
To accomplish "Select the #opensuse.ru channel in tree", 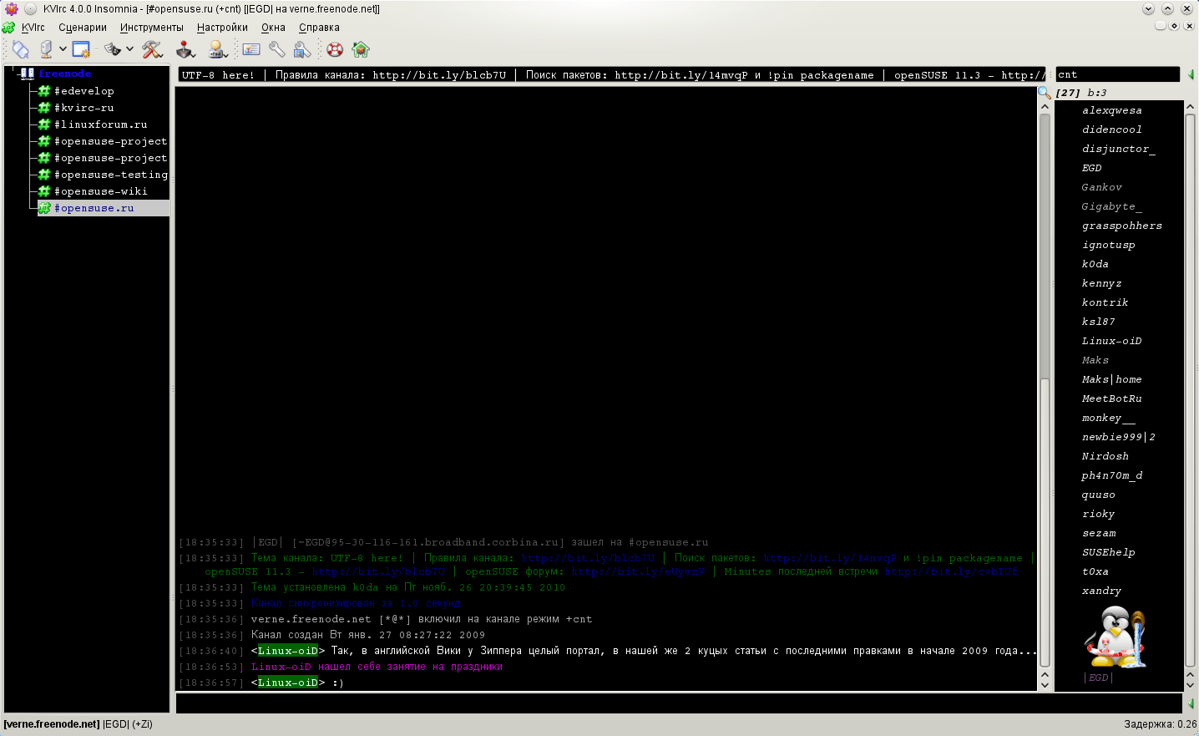I will click(104, 208).
